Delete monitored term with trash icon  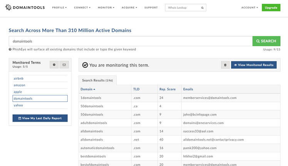tap(225, 65)
